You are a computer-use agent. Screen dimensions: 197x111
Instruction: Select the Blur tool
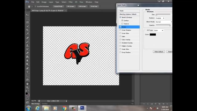(27, 60)
